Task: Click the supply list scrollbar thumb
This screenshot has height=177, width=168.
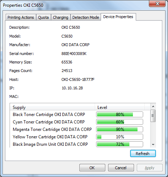Action: tap(153, 116)
